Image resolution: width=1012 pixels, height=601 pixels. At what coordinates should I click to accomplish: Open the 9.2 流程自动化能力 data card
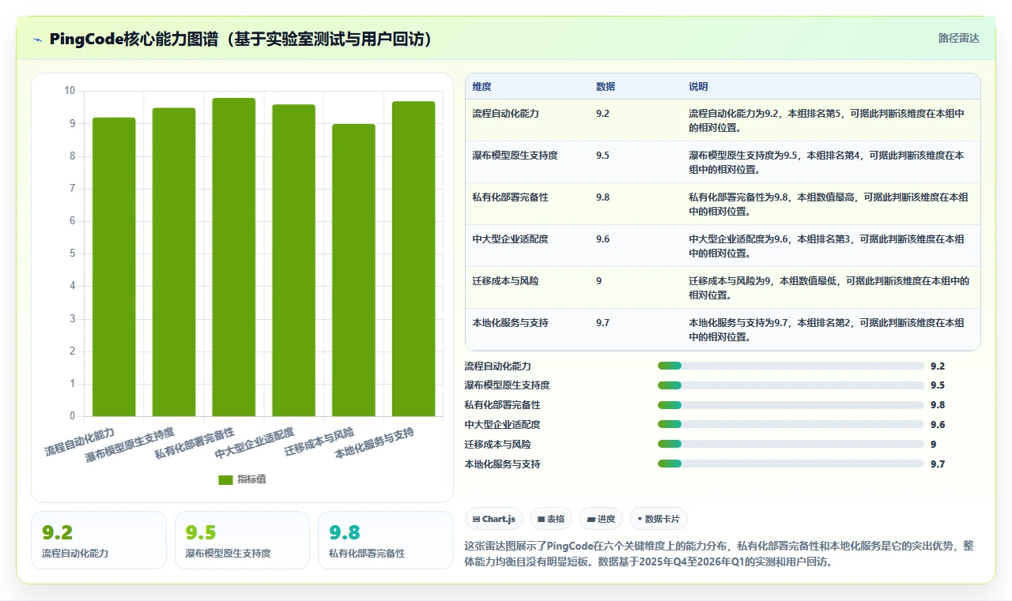click(x=99, y=540)
